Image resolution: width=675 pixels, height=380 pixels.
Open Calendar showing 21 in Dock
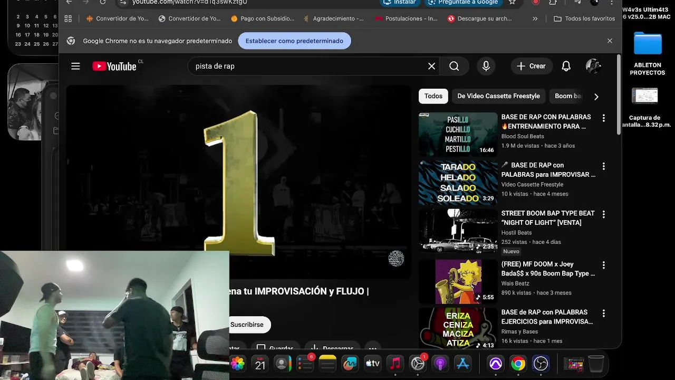(260, 364)
